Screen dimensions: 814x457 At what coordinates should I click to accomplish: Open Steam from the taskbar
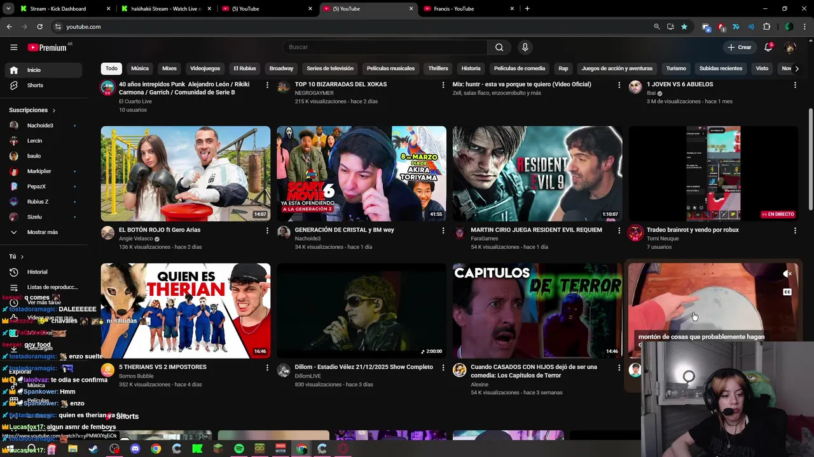pyautogui.click(x=93, y=449)
